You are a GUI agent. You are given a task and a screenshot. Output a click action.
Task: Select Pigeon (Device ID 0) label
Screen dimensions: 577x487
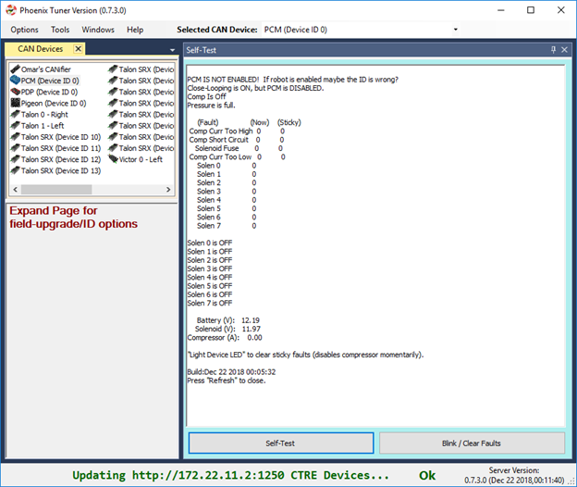(54, 103)
